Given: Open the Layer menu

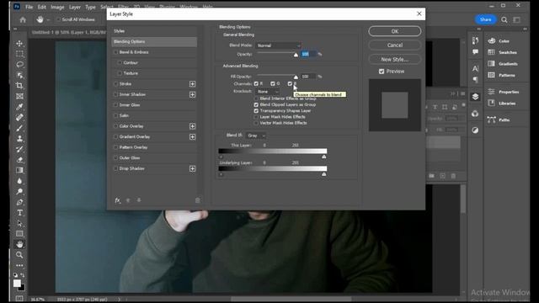Looking at the screenshot, I should tap(75, 7).
